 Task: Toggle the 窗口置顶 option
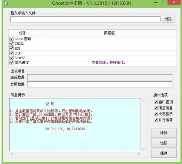pos(156,102)
